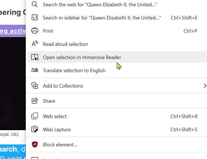Screen dimensions: 207x159
Task: Click the printer icon
Action: 35,31
